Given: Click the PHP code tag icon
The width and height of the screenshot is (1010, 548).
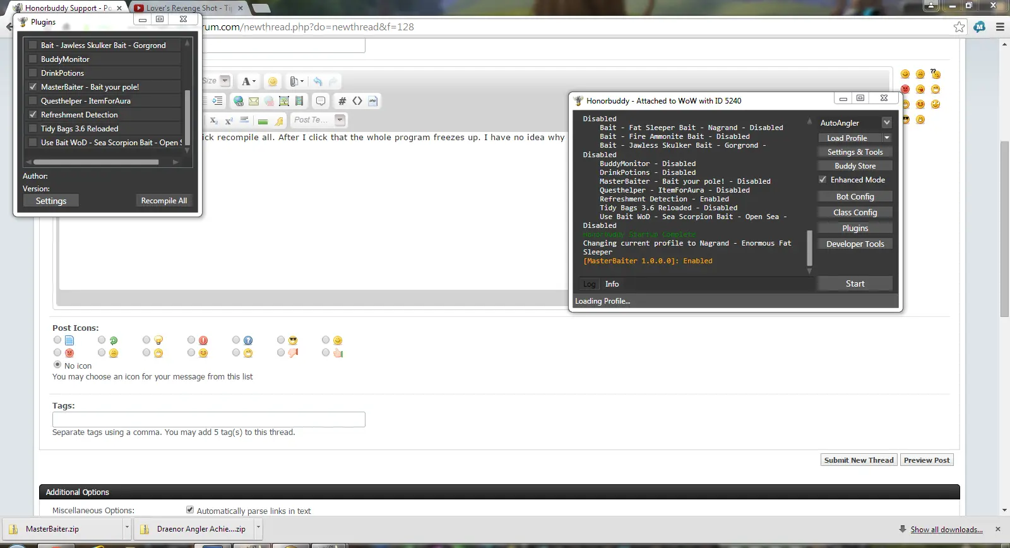Looking at the screenshot, I should pos(373,101).
